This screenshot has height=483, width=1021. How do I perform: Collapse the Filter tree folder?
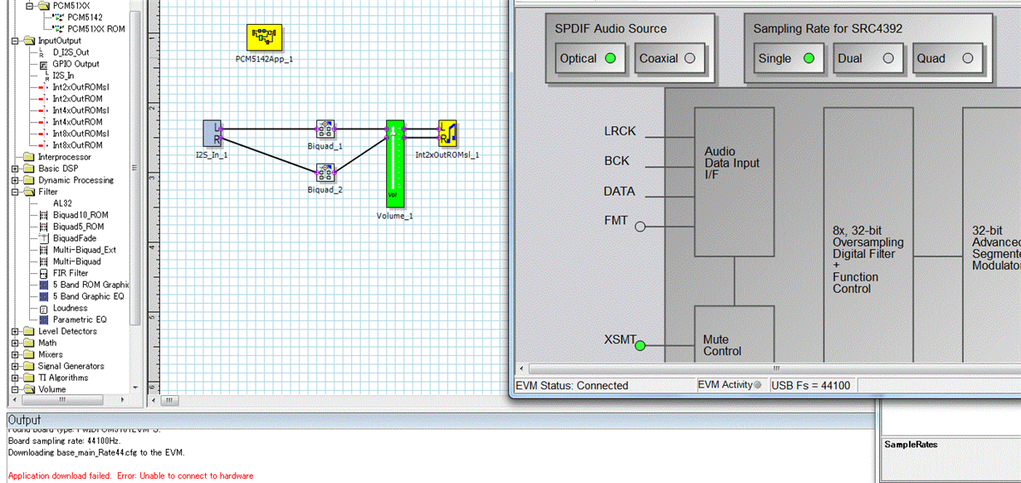pos(16,192)
